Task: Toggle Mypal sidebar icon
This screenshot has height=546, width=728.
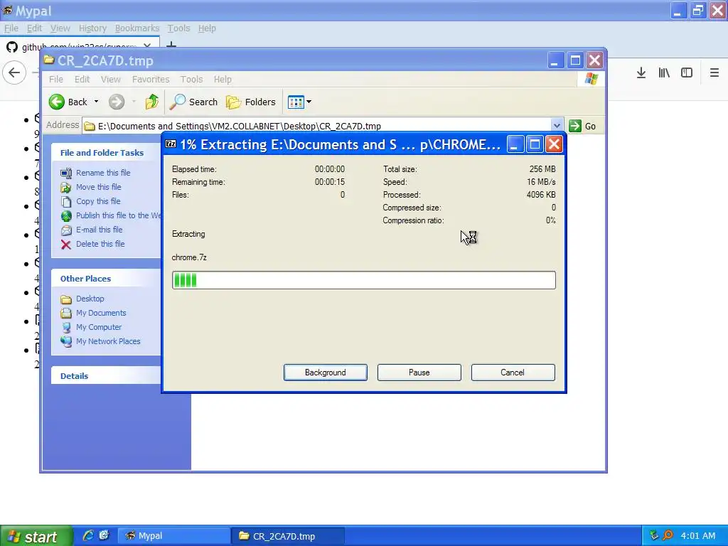Action: (x=687, y=73)
